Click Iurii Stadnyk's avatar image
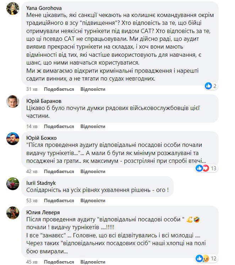235x265 pixels. tap(13, 183)
